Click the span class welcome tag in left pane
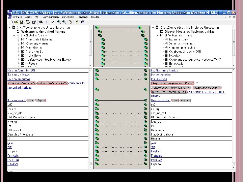This screenshot has width=243, height=182. (22, 83)
